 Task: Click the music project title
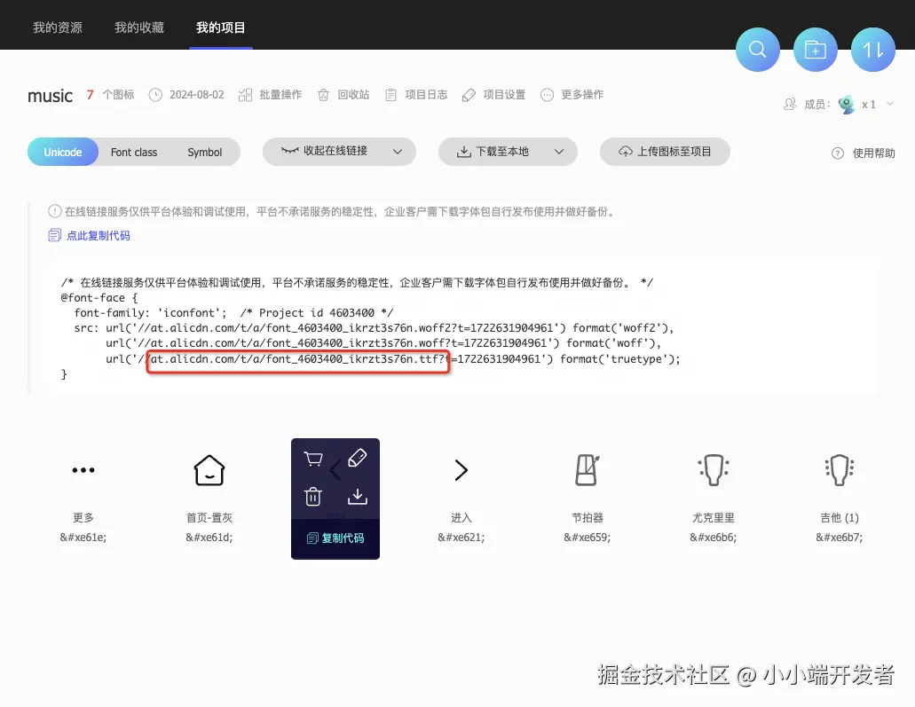[x=51, y=96]
